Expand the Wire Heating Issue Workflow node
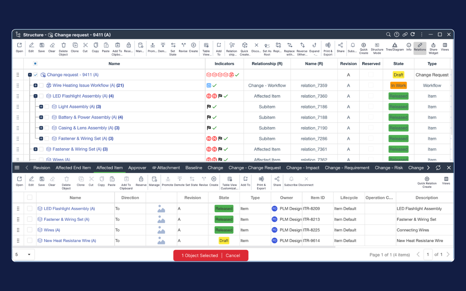 (x=36, y=85)
